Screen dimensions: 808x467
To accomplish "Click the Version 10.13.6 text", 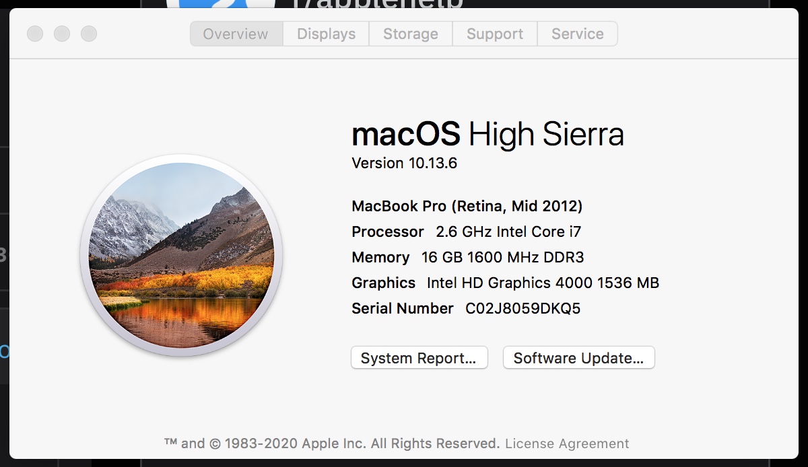I will pyautogui.click(x=405, y=163).
